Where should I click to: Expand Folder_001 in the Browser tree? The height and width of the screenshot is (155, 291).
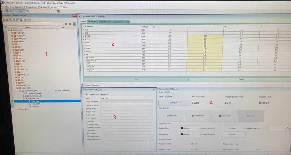click(x=12, y=33)
